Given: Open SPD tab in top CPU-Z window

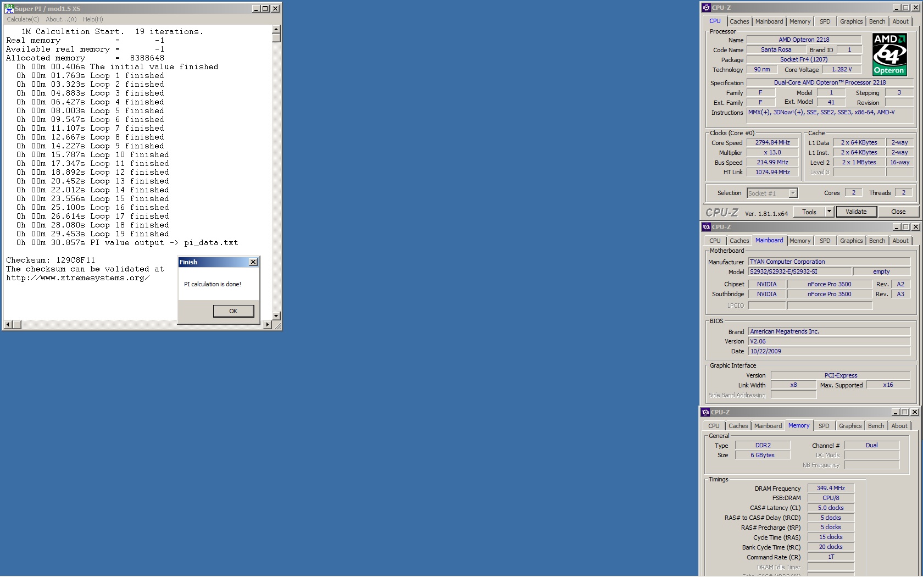Looking at the screenshot, I should coord(825,21).
